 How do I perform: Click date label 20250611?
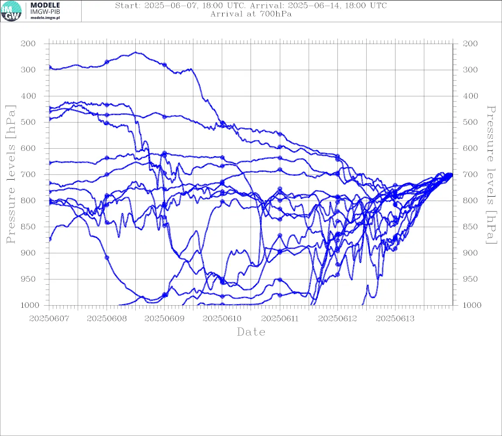pos(280,319)
